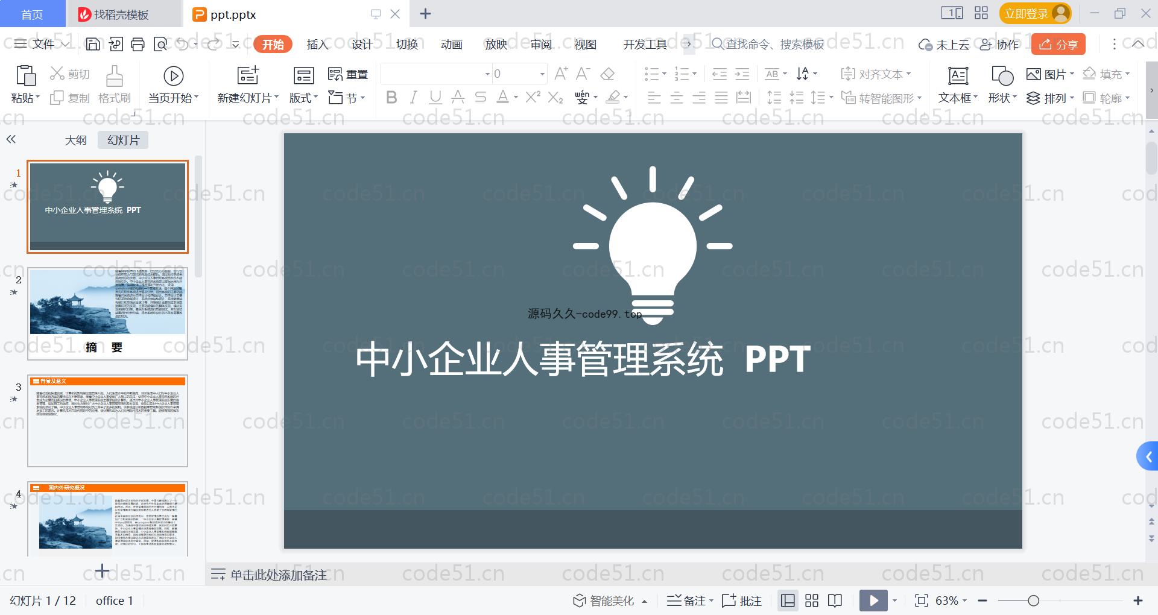Click the Undo arrow icon
The image size is (1158, 615).
pyautogui.click(x=182, y=44)
